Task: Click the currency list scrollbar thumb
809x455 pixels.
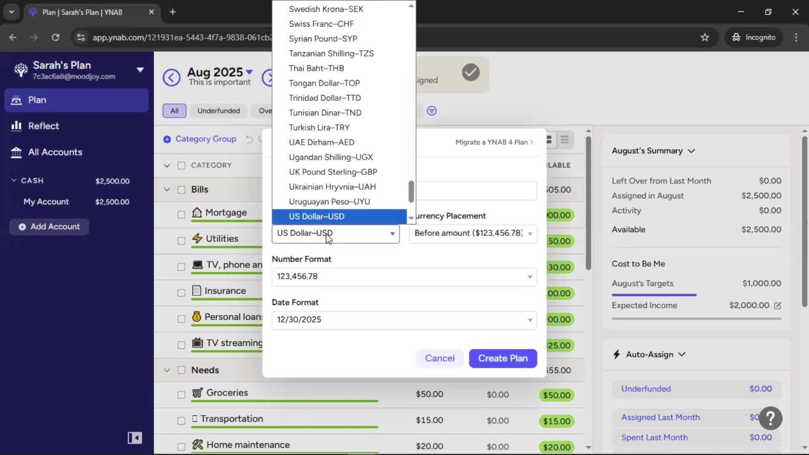Action: 411,192
